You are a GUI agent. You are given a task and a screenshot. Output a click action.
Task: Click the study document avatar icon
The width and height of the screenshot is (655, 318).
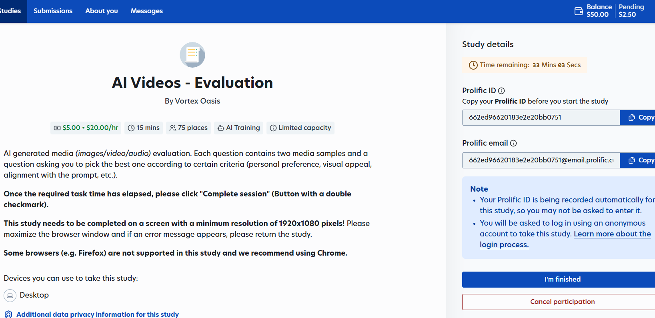tap(192, 55)
